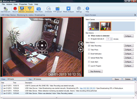
Task: Select the At regular intervals radio button
Action: coord(89,39)
